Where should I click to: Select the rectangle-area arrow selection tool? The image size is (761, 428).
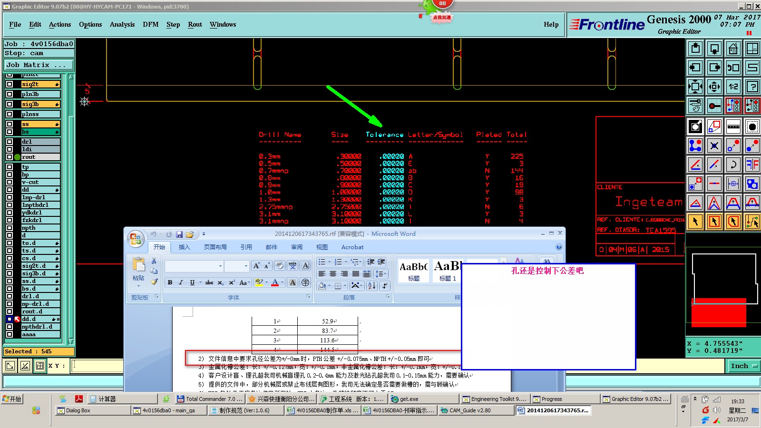tap(714, 222)
